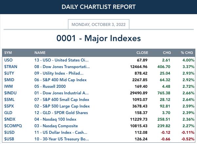The height and width of the screenshot is (144, 197).
Task: Open the S&P 400 Mid Cap Index name link
Action: click(60, 80)
